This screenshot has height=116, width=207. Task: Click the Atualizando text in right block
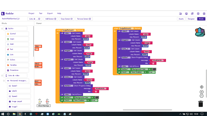click(x=158, y=61)
